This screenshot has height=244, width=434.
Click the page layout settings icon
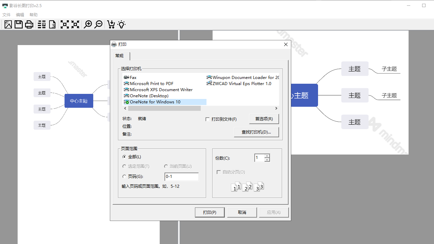[x=42, y=24]
